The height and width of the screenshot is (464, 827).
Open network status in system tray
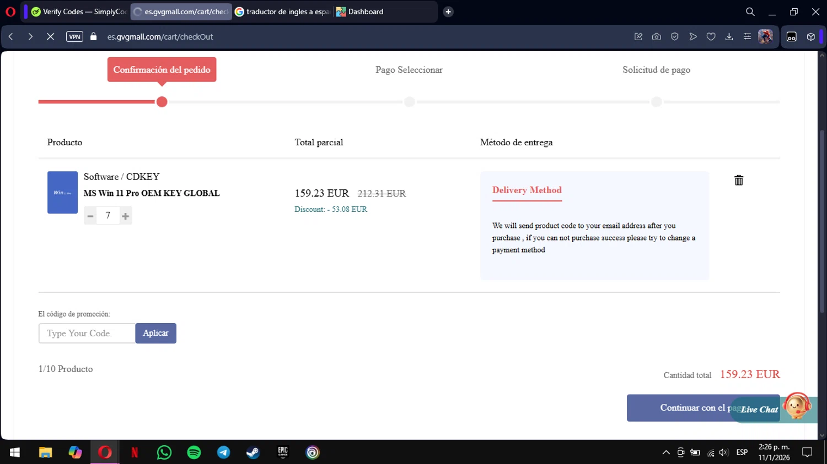711,452
